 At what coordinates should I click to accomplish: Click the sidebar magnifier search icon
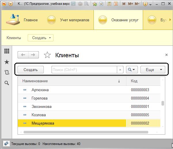coord(7,83)
